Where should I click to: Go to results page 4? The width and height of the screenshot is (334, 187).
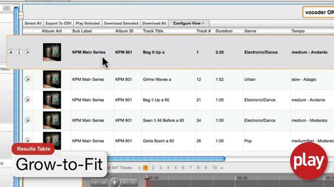(x=168, y=168)
